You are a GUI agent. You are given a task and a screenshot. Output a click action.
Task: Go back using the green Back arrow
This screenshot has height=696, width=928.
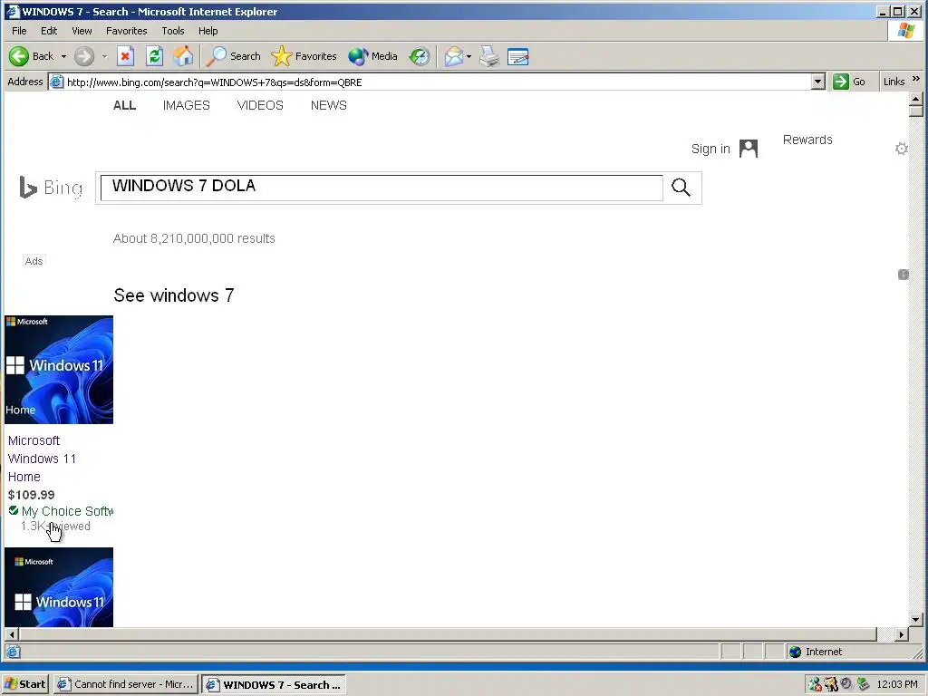(31, 56)
